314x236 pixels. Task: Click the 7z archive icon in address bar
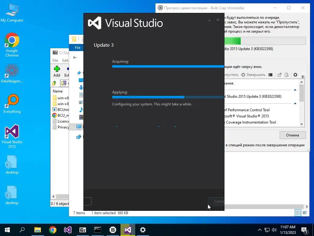[x=64, y=83]
